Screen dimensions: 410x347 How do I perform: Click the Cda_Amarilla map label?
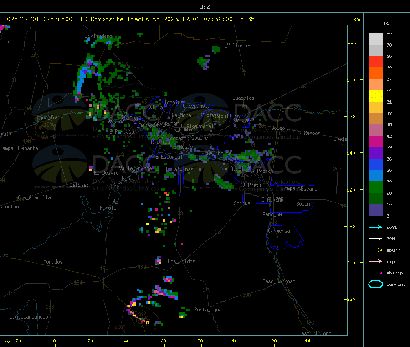click(34, 197)
